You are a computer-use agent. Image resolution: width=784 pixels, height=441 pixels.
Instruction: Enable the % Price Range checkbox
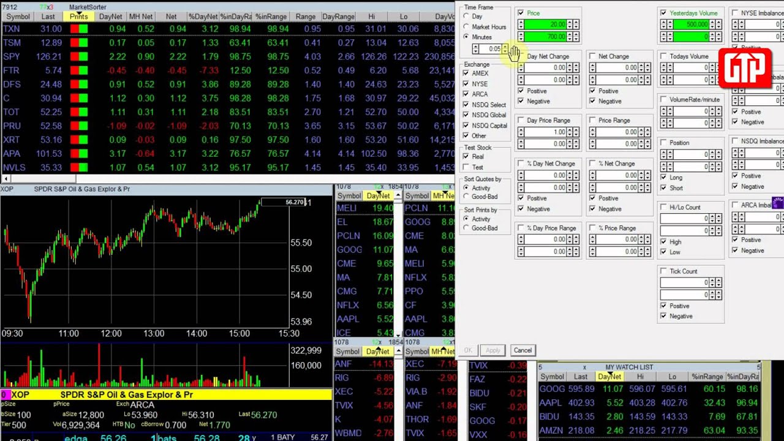tap(592, 228)
